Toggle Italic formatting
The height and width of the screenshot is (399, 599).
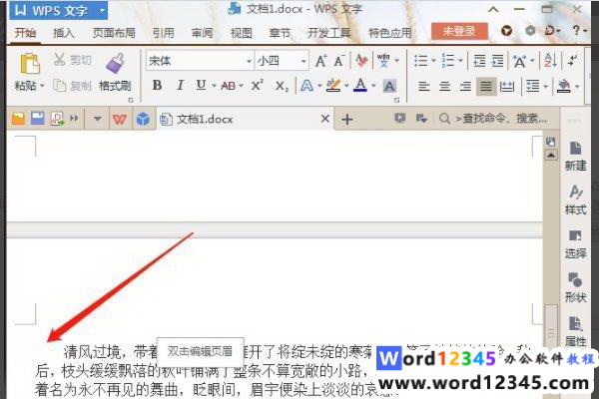tap(178, 86)
